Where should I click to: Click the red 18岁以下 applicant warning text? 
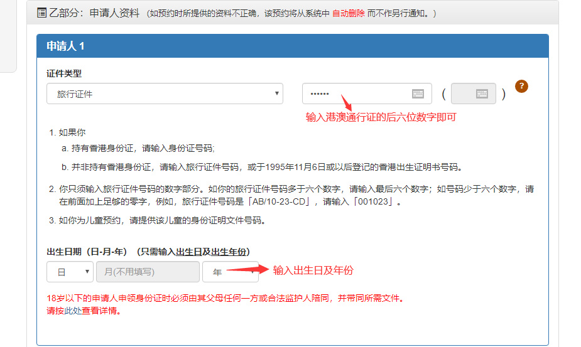[224, 298]
